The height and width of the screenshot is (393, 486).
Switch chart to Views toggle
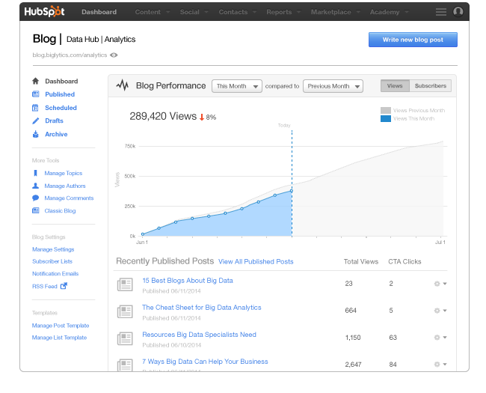[394, 86]
